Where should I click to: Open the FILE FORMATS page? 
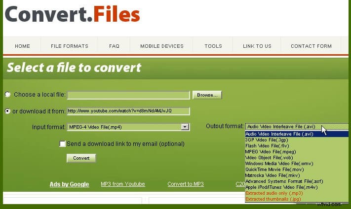pyautogui.click(x=70, y=46)
